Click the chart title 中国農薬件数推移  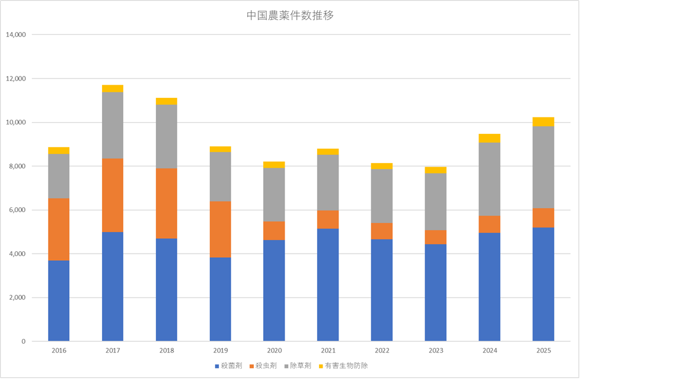290,16
